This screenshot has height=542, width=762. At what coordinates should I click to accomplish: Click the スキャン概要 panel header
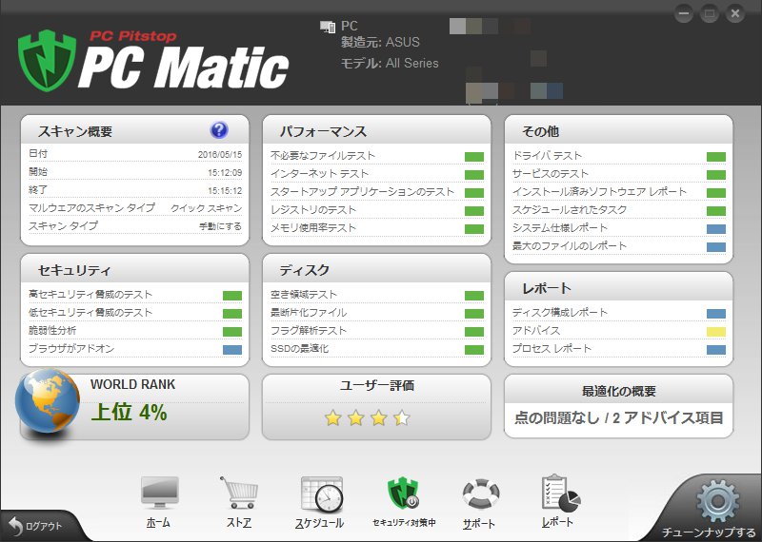click(x=134, y=130)
